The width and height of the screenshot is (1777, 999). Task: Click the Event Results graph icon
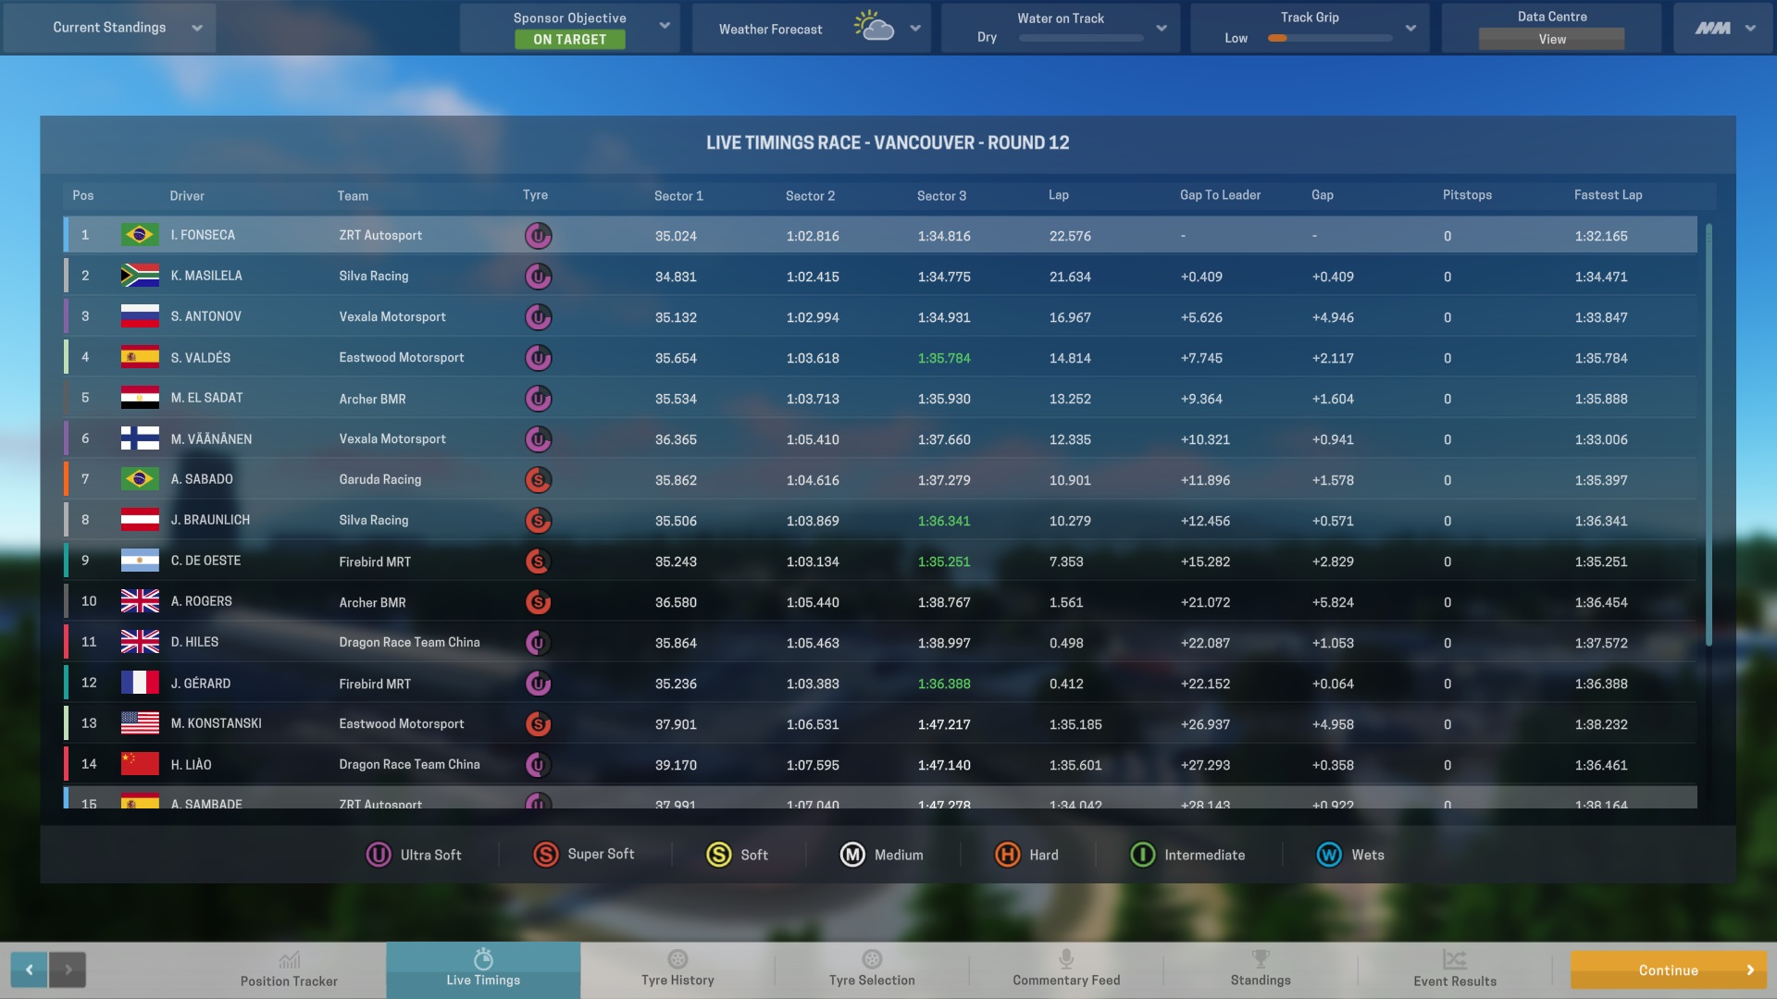click(x=1454, y=959)
